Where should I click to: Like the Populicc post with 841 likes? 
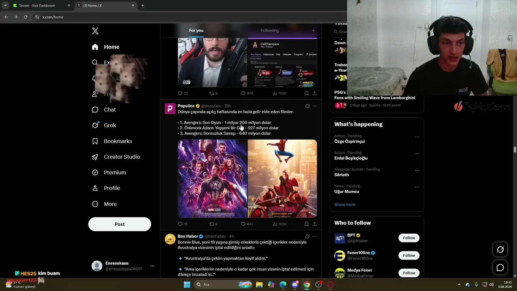click(247, 224)
